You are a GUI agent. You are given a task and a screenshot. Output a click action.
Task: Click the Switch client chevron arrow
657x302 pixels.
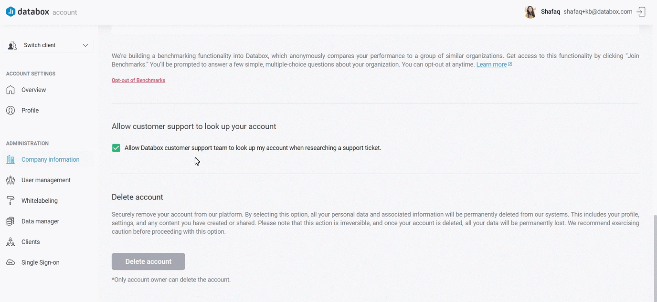[x=85, y=45]
